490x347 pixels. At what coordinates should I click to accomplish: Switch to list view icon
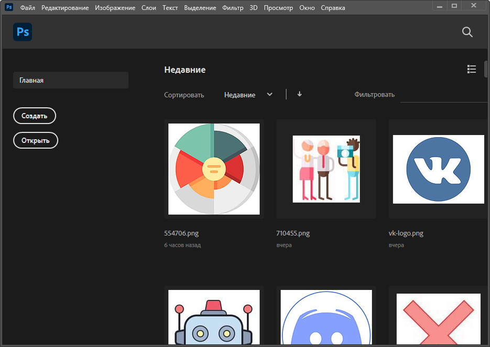tap(472, 69)
